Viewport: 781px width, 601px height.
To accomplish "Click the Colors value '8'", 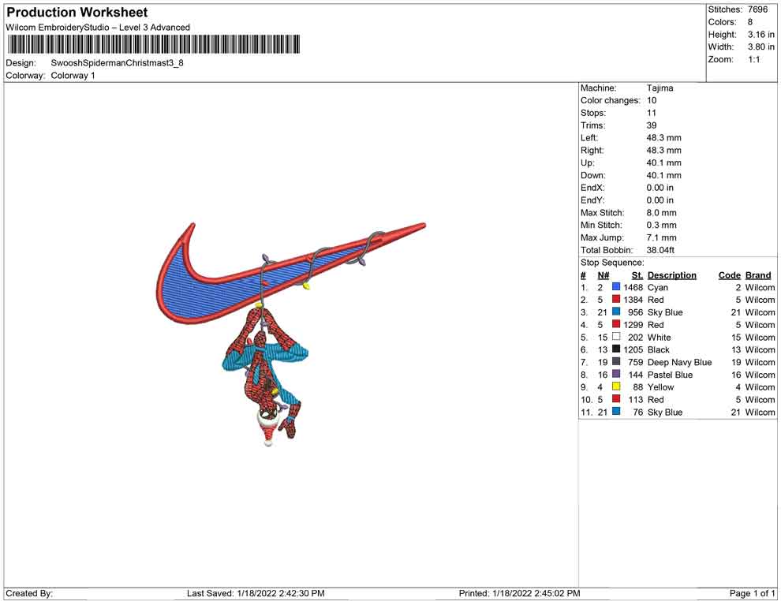I will click(x=750, y=22).
